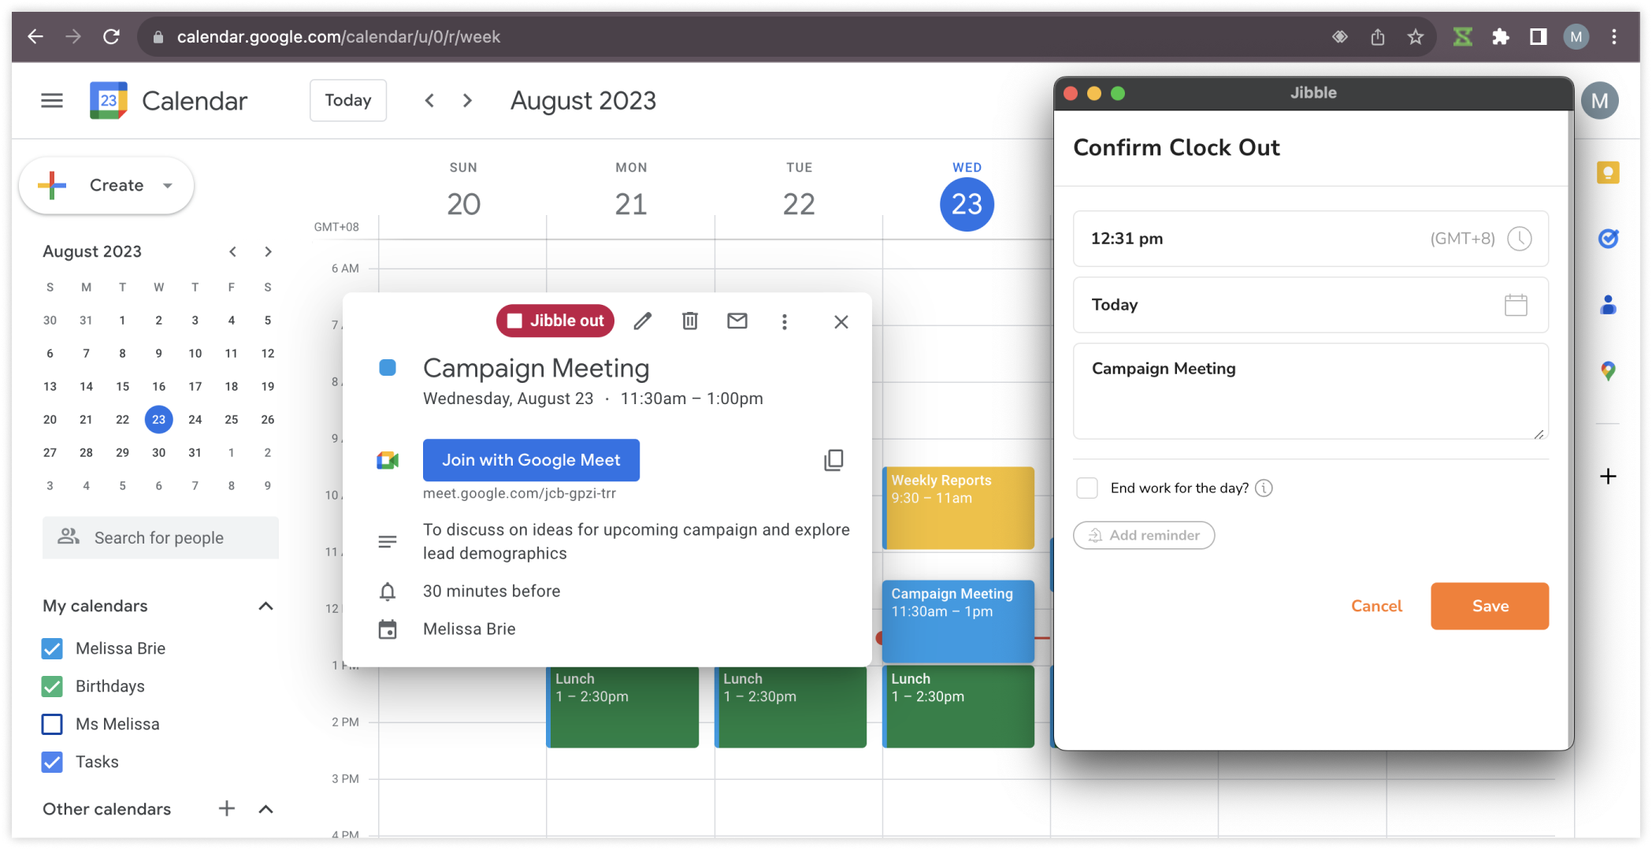Uncheck the Birthdays calendar
Screen dimensions: 1652x850
[52, 686]
